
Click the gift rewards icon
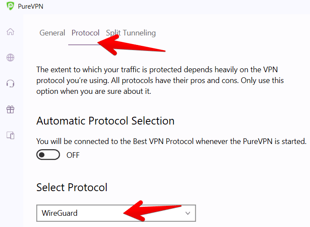click(x=10, y=109)
